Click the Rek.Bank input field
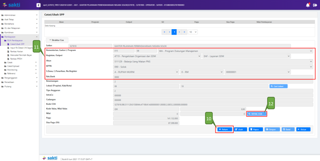 (213, 77)
